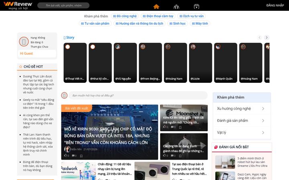289x180 pixels.
Task: Open hot topic Thái Lan nam thanh niên
Action: pos(38,144)
